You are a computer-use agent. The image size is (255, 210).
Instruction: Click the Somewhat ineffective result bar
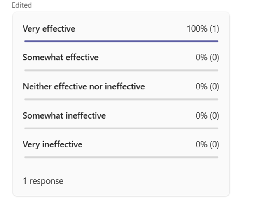[121, 128]
